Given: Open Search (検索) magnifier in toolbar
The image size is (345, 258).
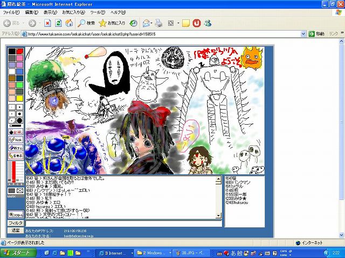Looking at the screenshot, I should pyautogui.click(x=86, y=23).
